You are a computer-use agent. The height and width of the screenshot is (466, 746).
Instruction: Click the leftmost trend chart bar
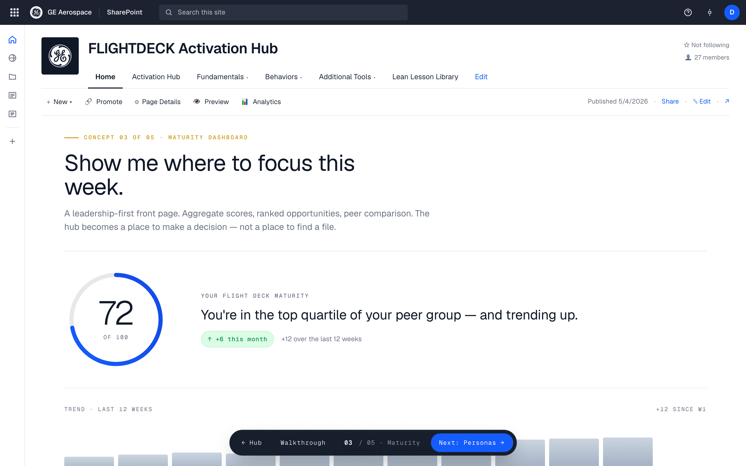[x=89, y=461]
